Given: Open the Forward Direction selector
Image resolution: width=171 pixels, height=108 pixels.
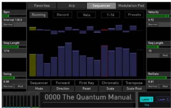Looking at the screenshot, I should (63, 83).
